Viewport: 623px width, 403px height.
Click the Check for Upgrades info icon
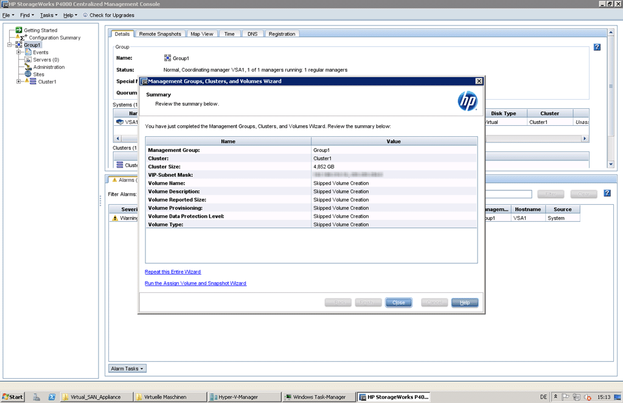[x=85, y=15]
